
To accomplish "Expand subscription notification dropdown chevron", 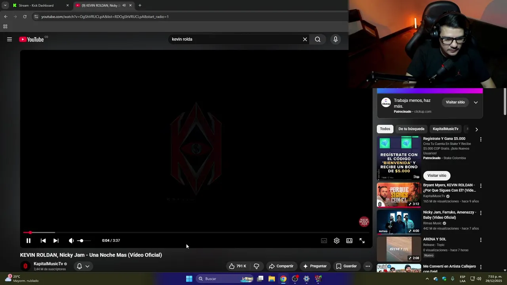I will (x=87, y=266).
